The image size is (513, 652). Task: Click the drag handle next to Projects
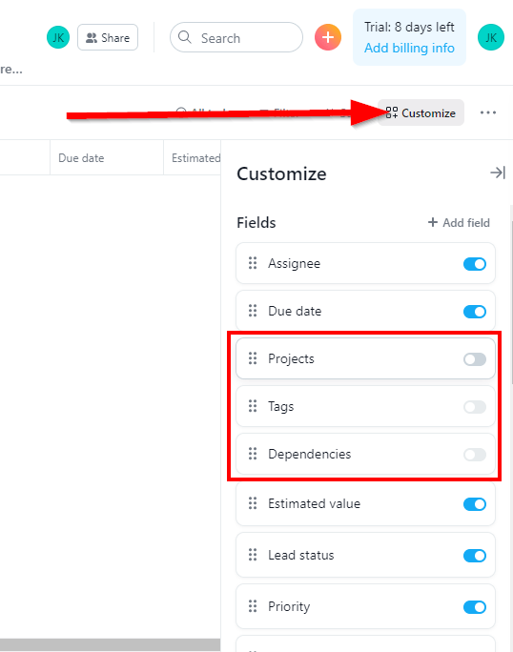[x=253, y=358]
